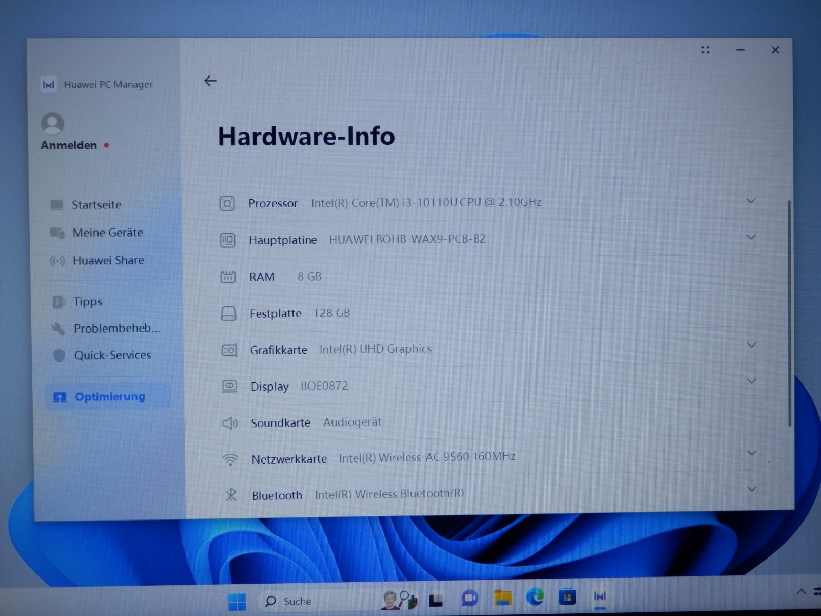Click the hardware list vertical scrollbar
Image resolution: width=821 pixels, height=616 pixels.
(x=789, y=313)
